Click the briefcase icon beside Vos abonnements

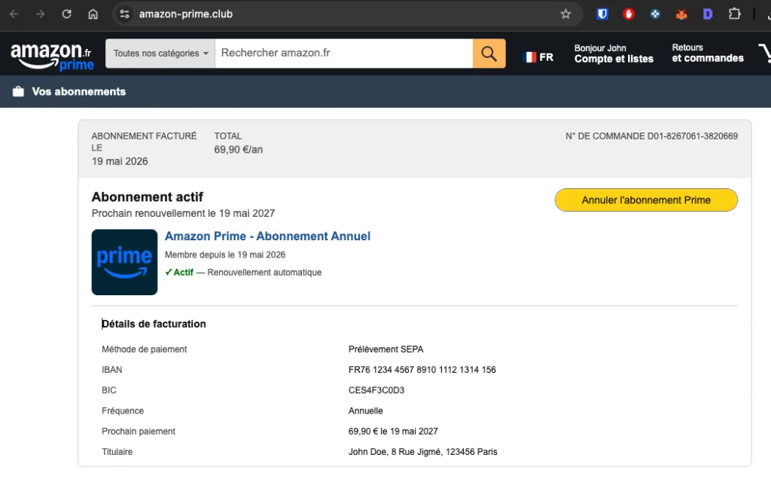[x=18, y=91]
